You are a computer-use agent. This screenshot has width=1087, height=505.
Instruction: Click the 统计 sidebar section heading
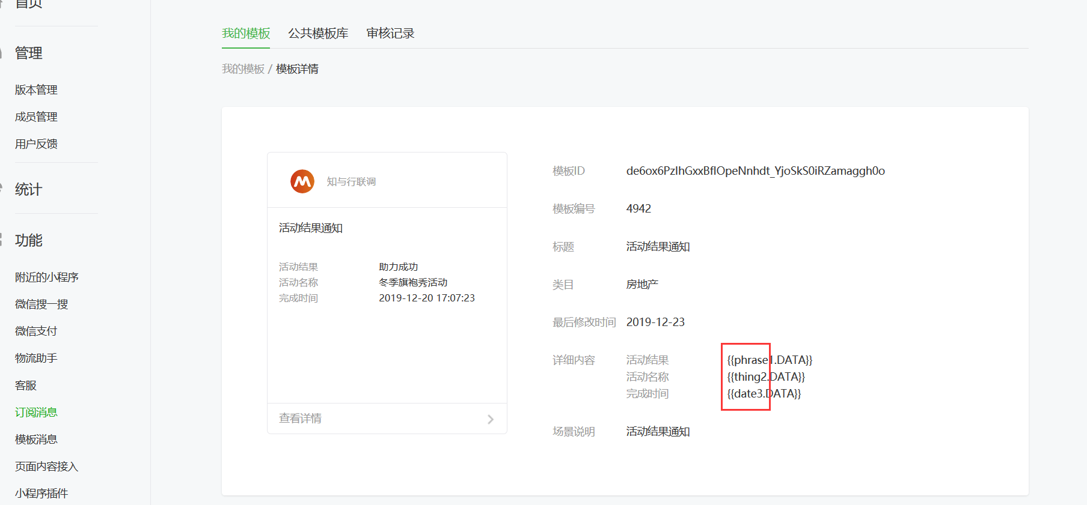click(x=28, y=189)
